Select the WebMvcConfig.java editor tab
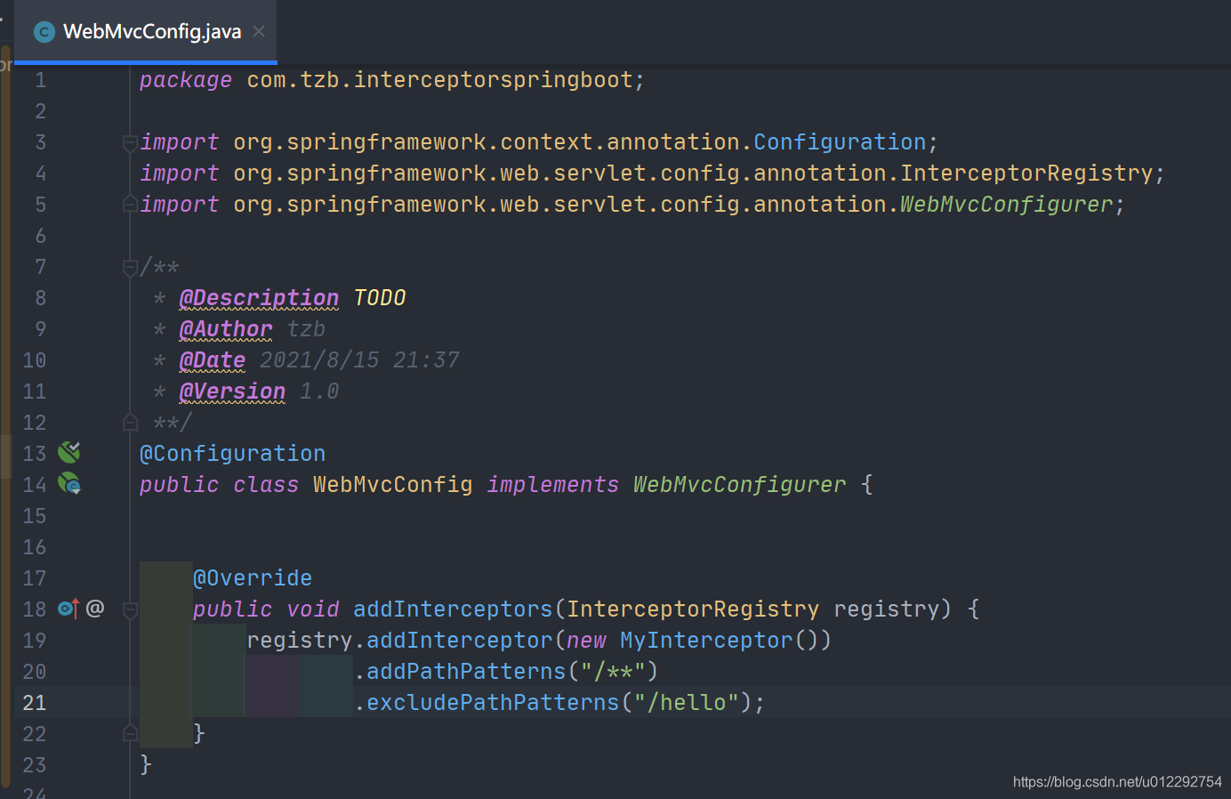Image resolution: width=1231 pixels, height=799 pixels. click(x=146, y=32)
